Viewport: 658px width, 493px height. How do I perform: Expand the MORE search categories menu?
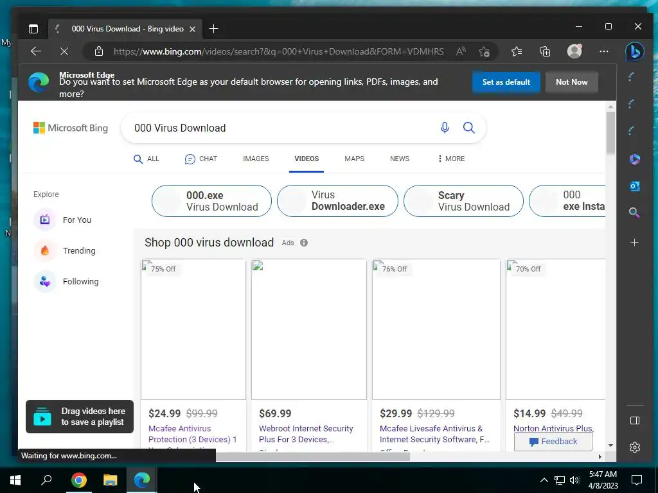[x=451, y=159]
